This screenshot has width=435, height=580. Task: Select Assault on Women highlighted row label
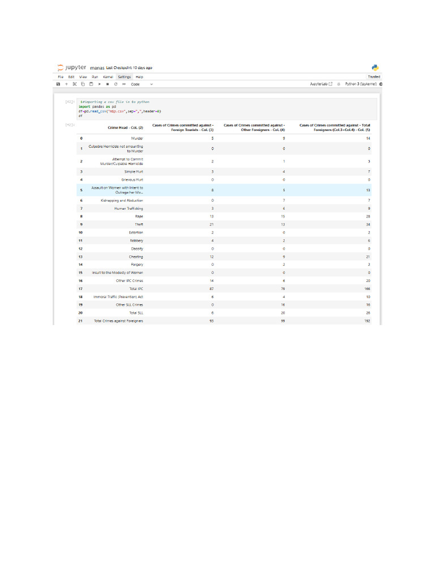point(117,190)
